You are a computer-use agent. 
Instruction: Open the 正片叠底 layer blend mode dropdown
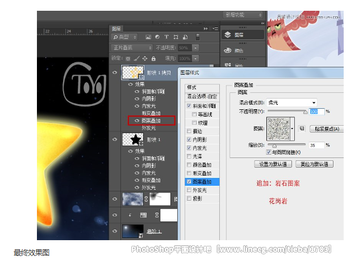click(x=131, y=48)
